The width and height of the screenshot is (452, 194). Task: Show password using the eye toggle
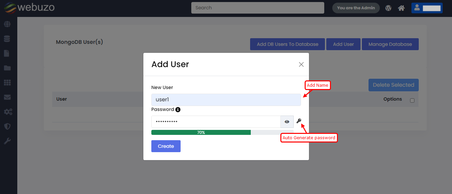tap(287, 122)
